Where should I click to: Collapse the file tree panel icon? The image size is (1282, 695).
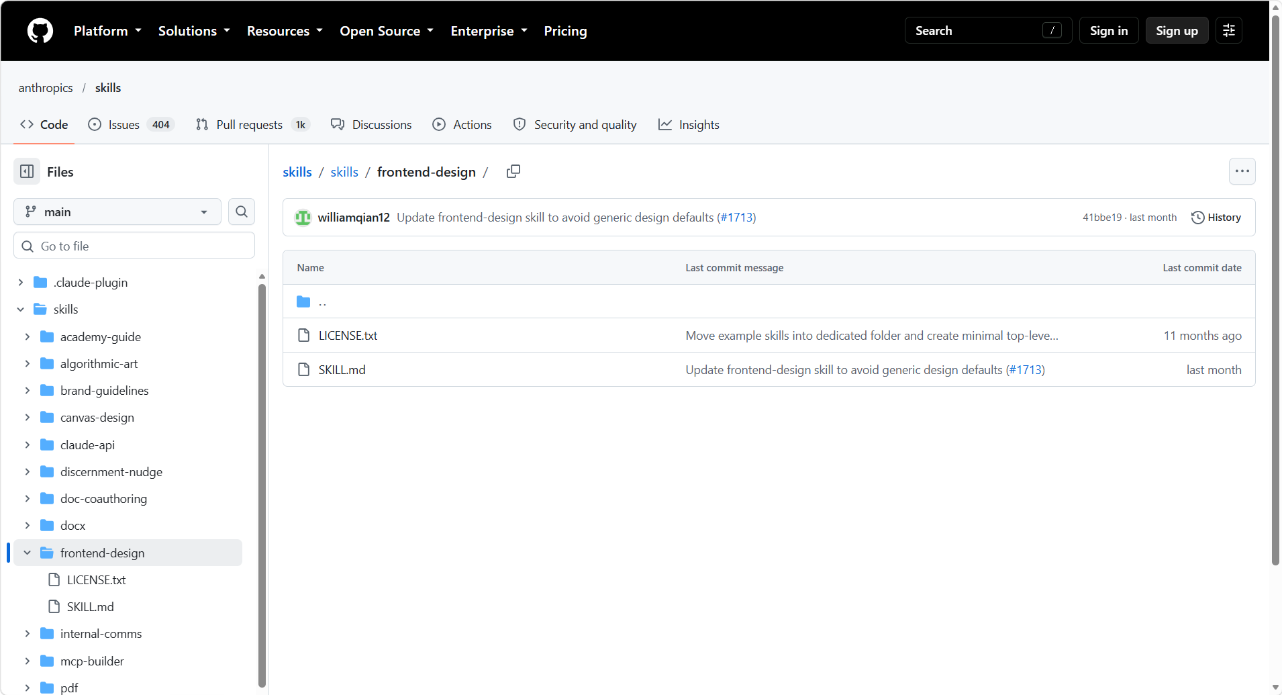27,172
